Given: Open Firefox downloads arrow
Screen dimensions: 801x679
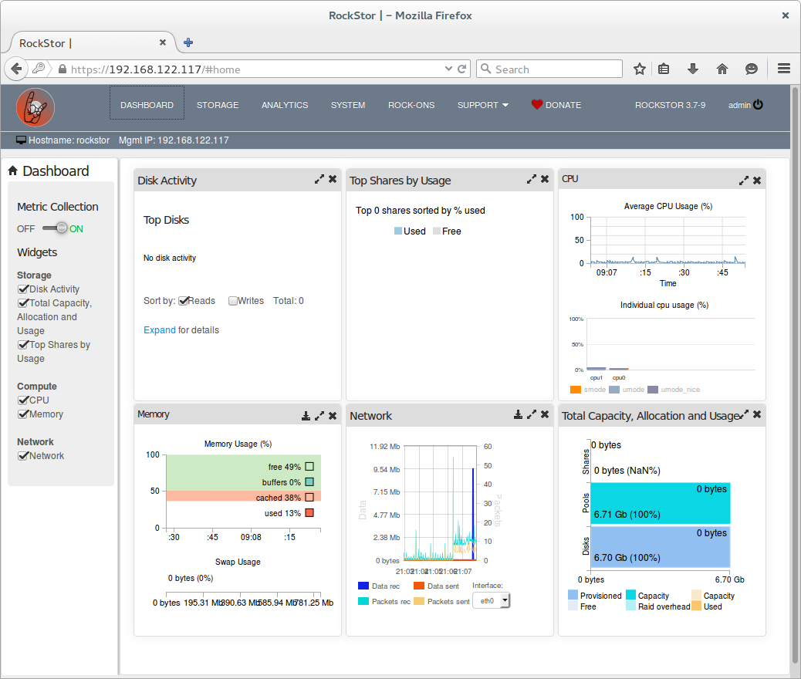Looking at the screenshot, I should point(693,69).
